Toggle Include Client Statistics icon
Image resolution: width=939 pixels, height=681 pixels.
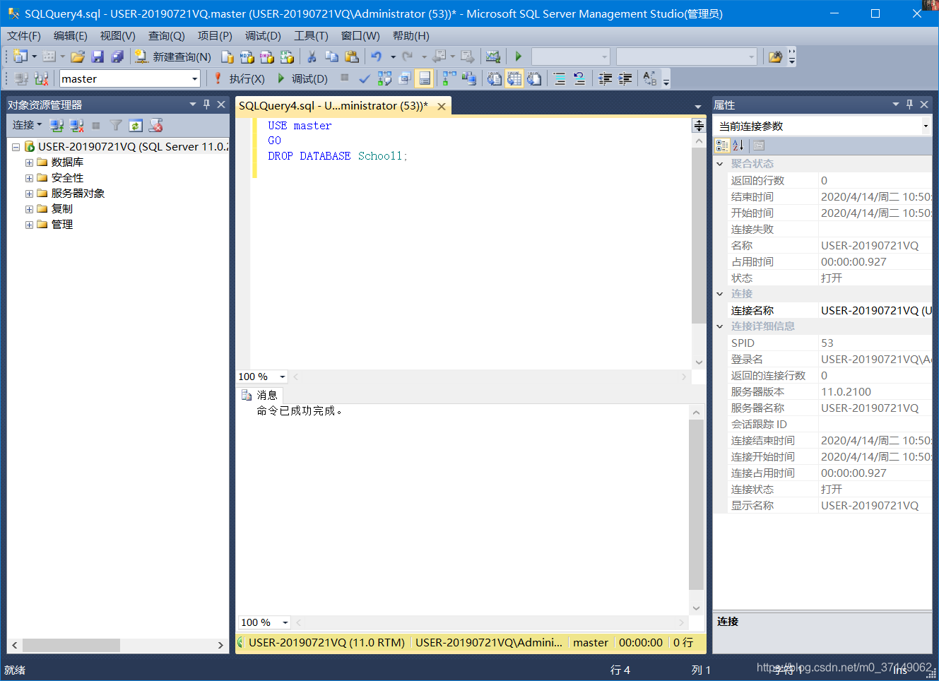pyautogui.click(x=469, y=78)
